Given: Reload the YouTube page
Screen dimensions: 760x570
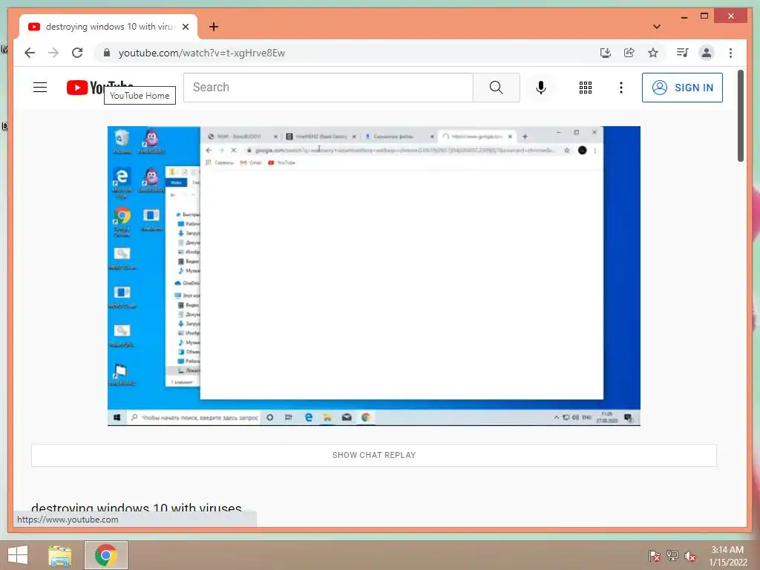Looking at the screenshot, I should pos(77,53).
